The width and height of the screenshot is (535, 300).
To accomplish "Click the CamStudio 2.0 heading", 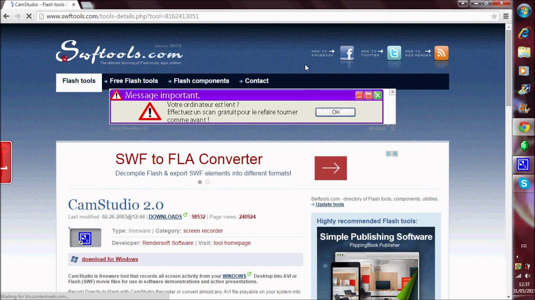I will (116, 204).
